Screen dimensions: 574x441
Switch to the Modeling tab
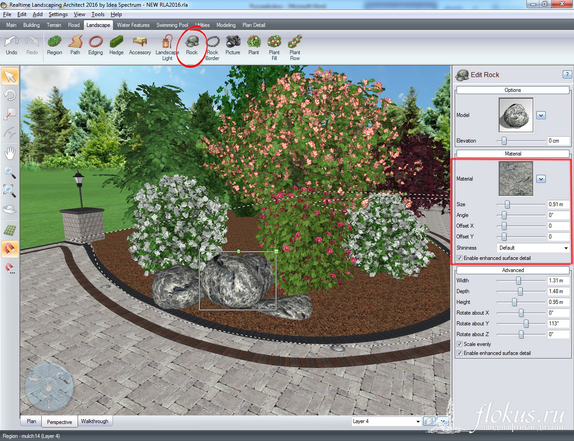(x=226, y=25)
